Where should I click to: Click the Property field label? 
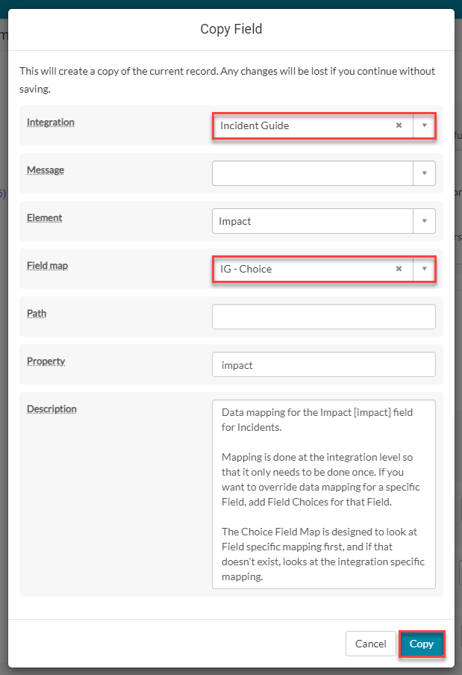pos(46,361)
